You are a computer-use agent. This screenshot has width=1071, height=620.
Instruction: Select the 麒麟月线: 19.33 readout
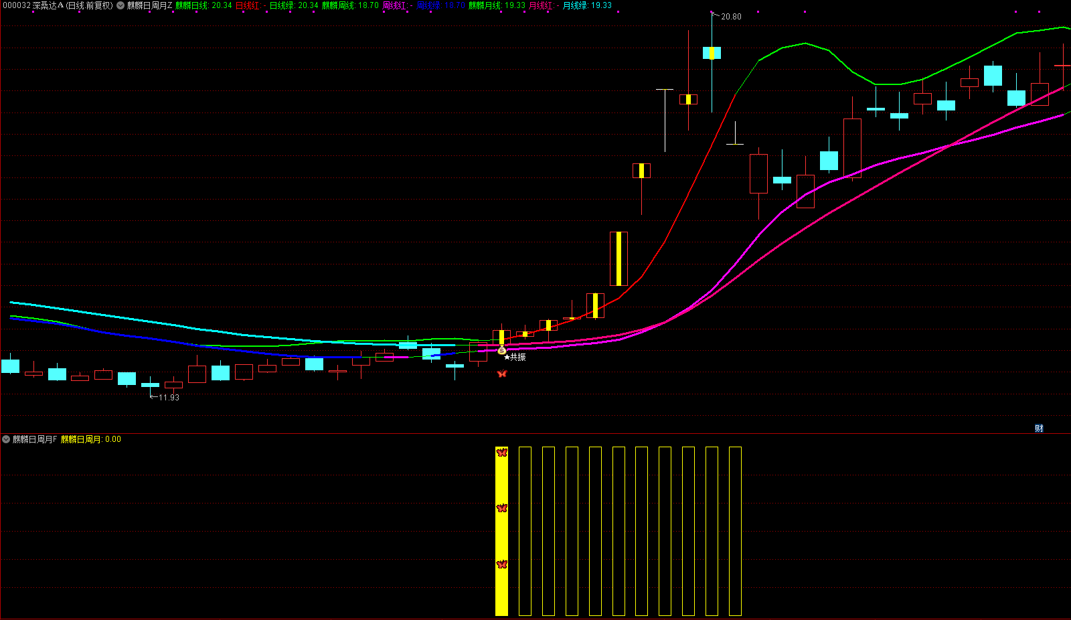point(497,5)
